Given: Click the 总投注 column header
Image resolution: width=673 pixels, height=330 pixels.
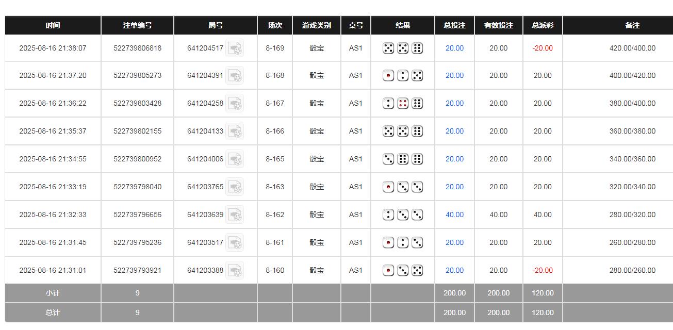Looking at the screenshot, I should click(x=454, y=25).
